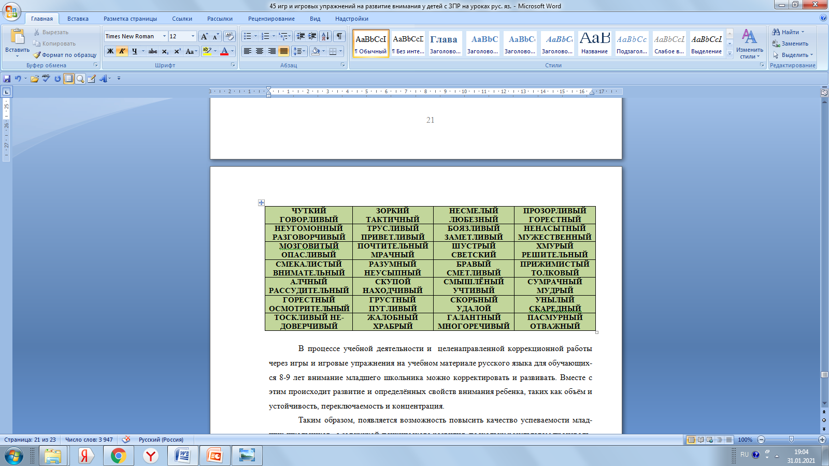
Task: Open line spacing options
Action: pos(299,51)
